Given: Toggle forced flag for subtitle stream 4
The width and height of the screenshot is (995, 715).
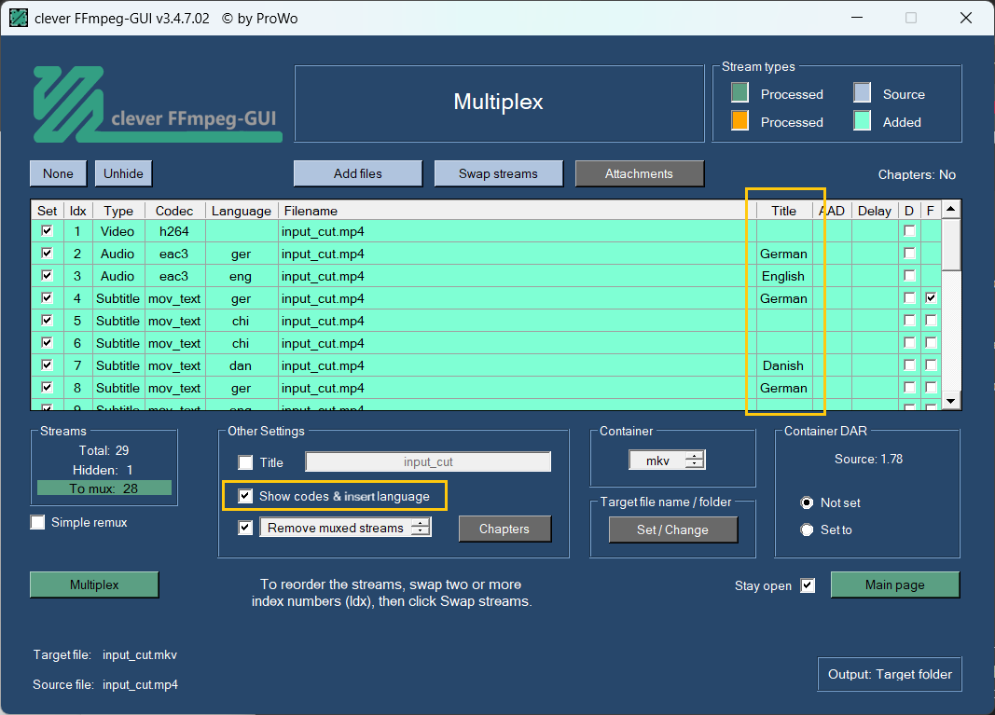Looking at the screenshot, I should point(931,298).
